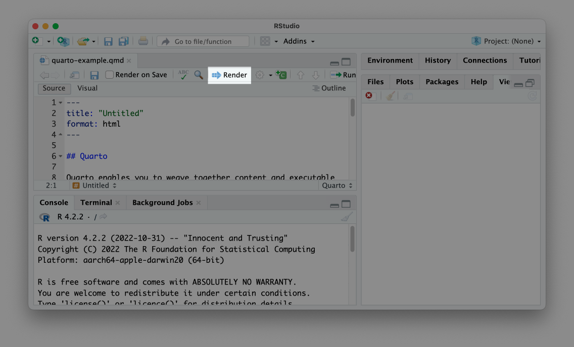Clear the console with the broom icon
Screen dimensions: 574x347
[347, 217]
